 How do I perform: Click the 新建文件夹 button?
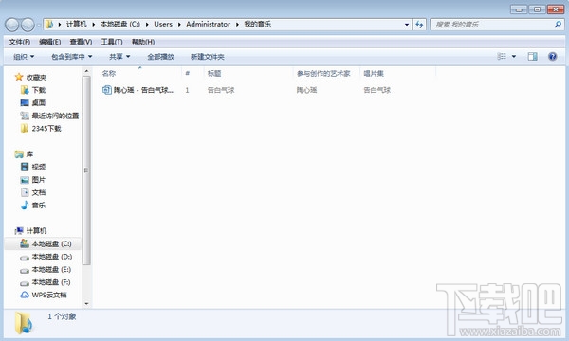click(x=208, y=57)
